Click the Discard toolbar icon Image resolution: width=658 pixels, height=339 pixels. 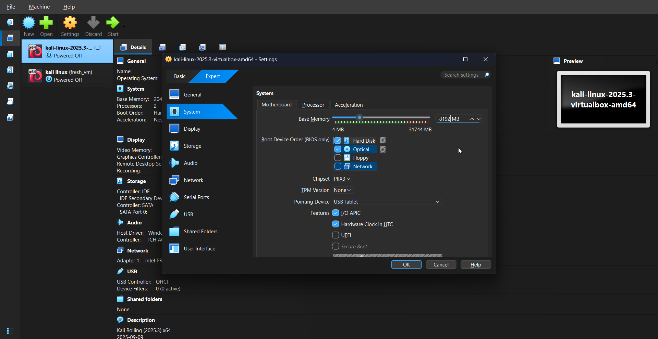(x=93, y=23)
